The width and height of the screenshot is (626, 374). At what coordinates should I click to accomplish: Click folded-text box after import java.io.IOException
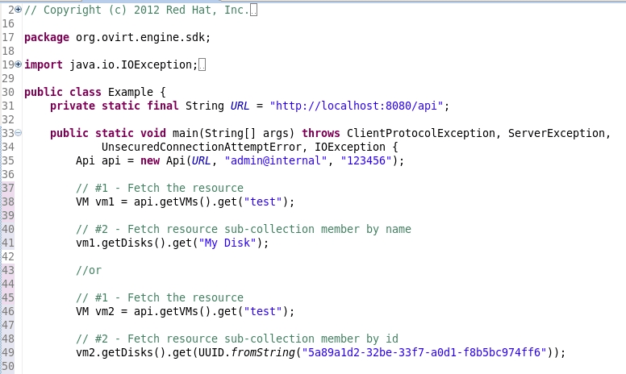click(x=202, y=64)
